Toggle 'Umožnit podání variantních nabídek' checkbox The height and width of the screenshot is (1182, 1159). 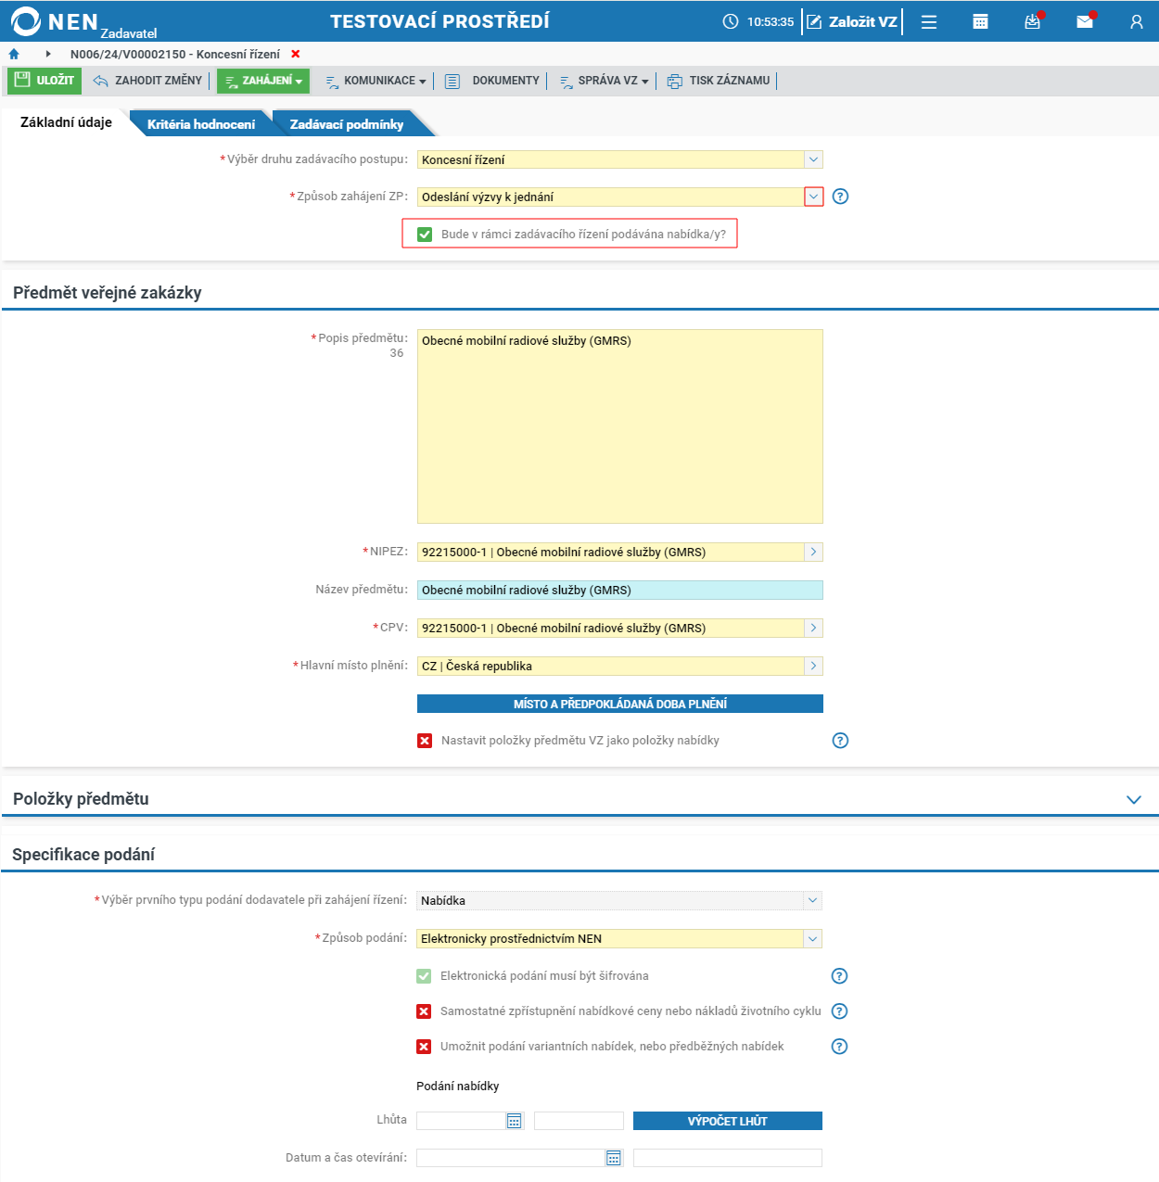424,1047
